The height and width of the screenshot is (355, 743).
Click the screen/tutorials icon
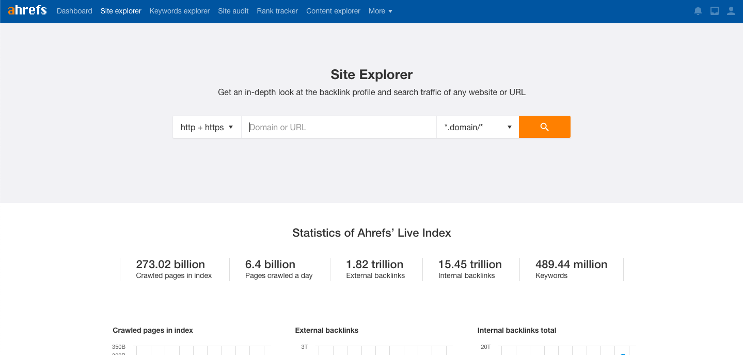(x=715, y=10)
